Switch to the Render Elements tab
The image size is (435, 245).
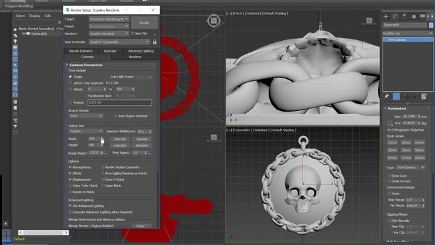pyautogui.click(x=81, y=51)
